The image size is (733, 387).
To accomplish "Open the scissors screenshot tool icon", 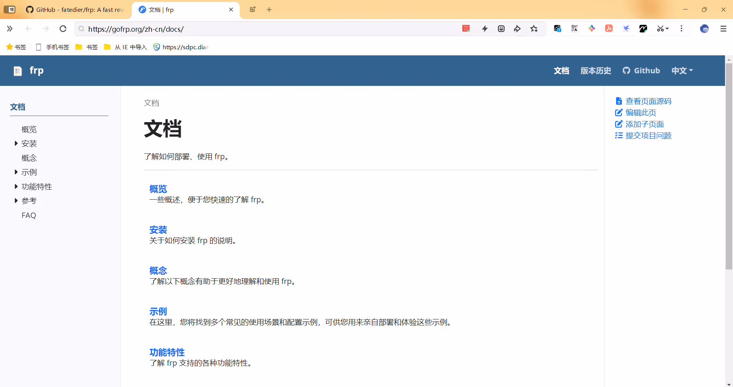I will tap(663, 29).
